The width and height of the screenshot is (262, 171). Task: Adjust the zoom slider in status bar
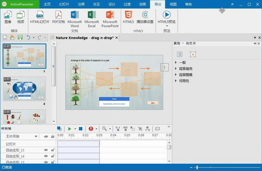click(x=197, y=167)
